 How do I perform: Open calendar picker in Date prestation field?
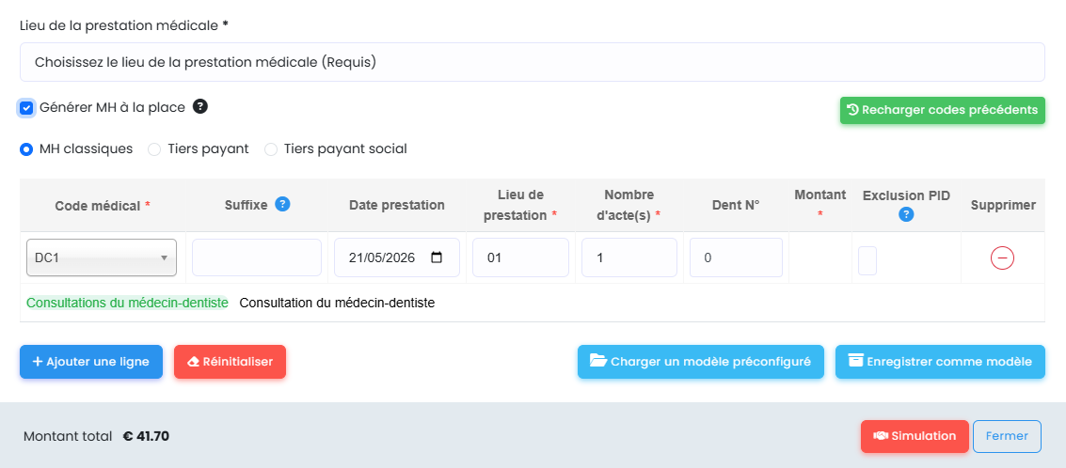(437, 257)
